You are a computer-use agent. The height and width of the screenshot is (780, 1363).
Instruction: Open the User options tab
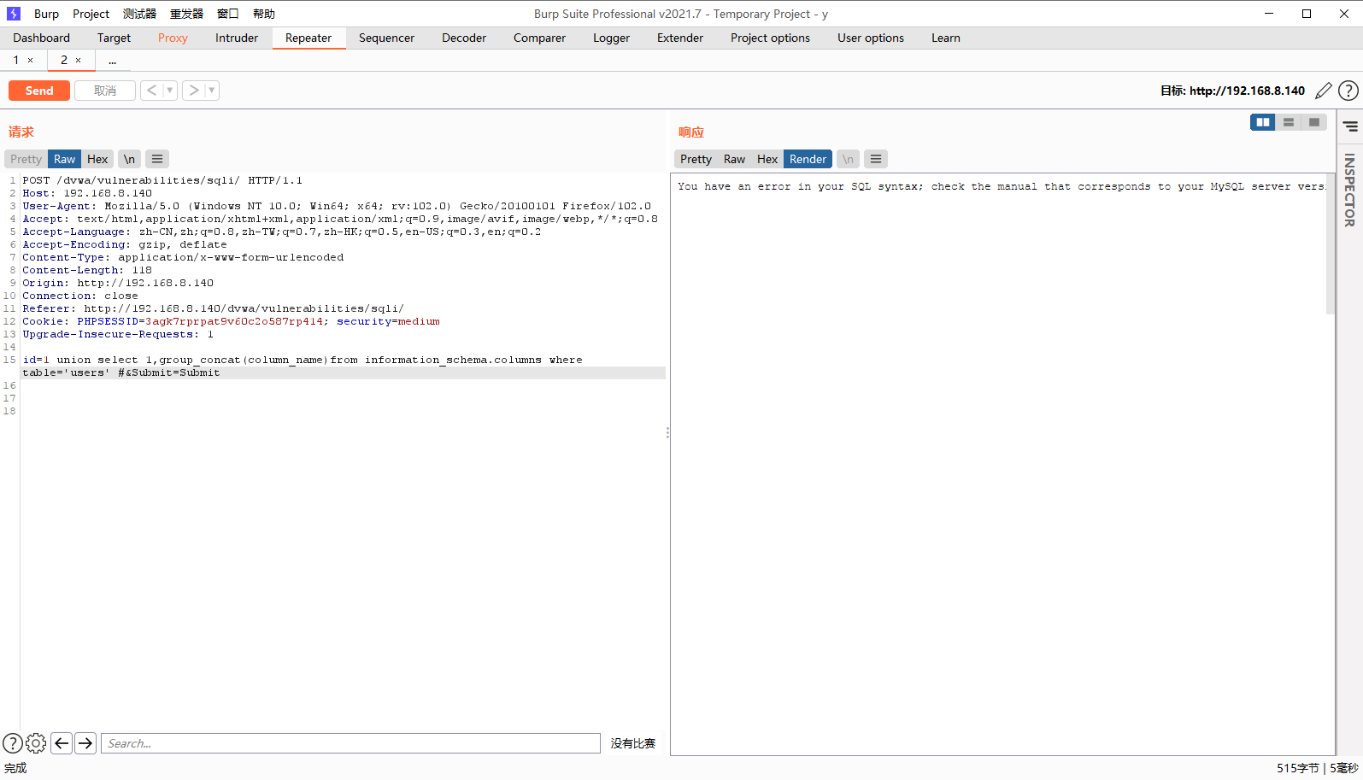pyautogui.click(x=871, y=38)
